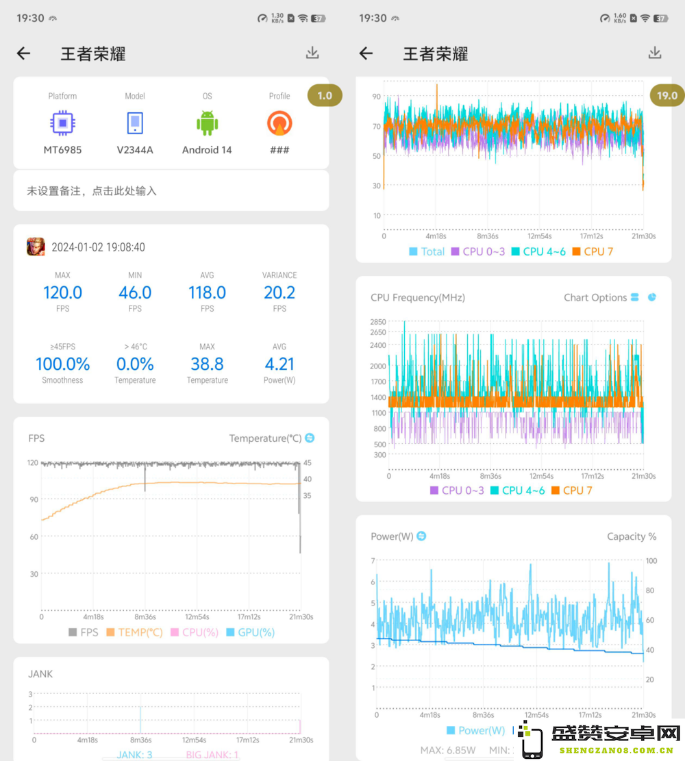This screenshot has width=685, height=761.
Task: Tap the 19.0 badge on the right screen
Action: tap(667, 96)
